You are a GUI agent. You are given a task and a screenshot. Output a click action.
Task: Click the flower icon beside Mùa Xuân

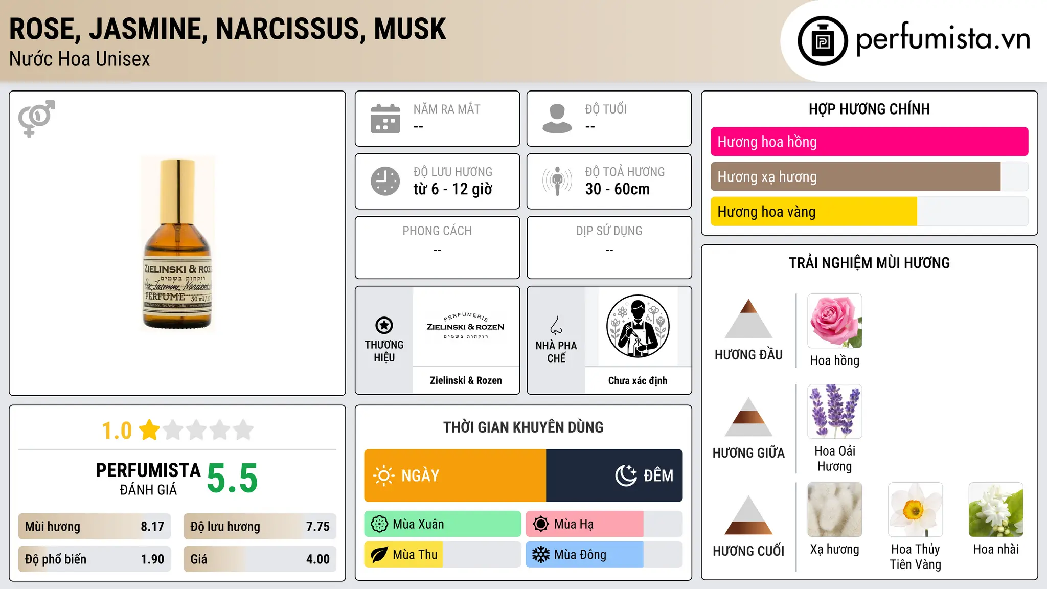379,524
